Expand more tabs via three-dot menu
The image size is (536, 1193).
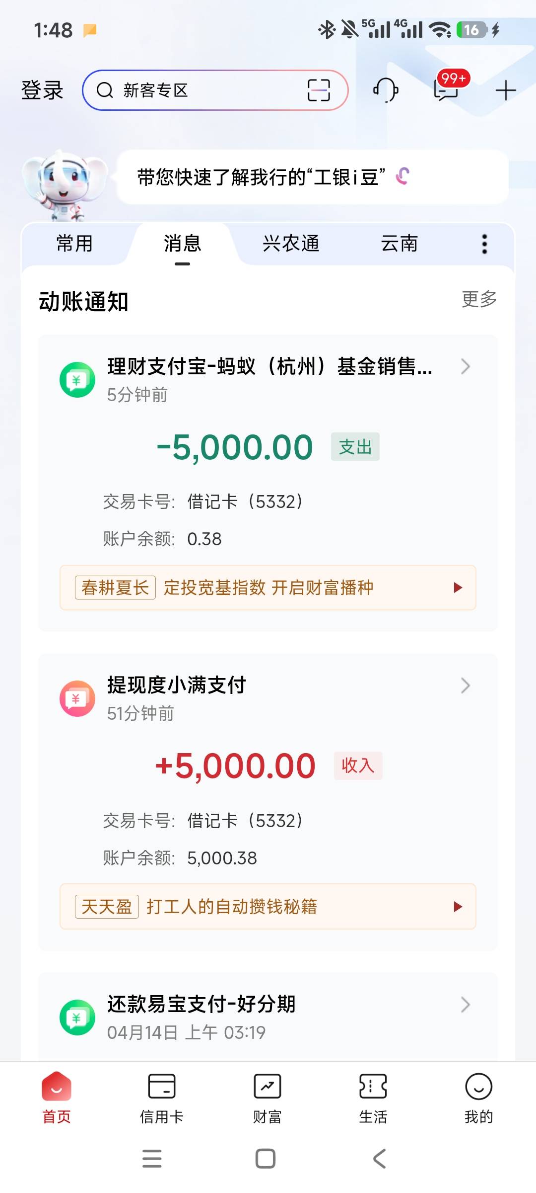pos(484,244)
